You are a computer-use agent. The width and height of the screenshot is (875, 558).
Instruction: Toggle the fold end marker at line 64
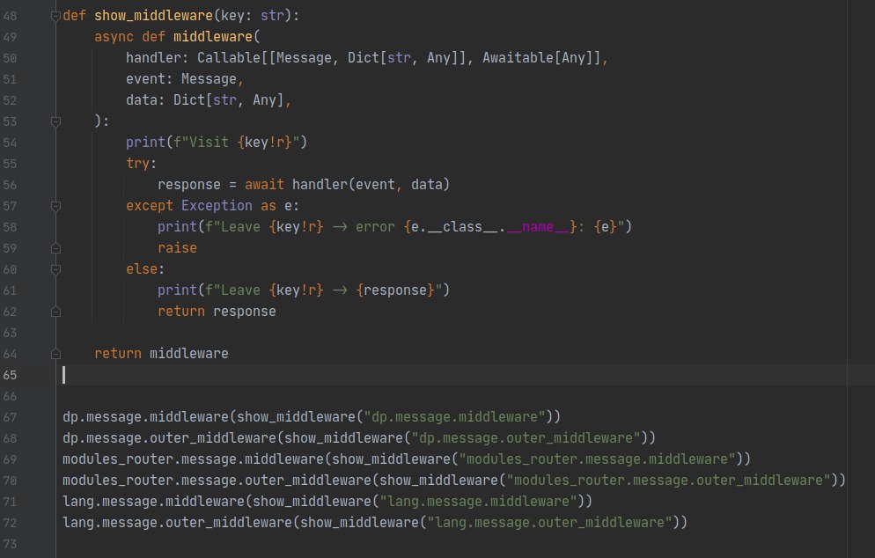pyautogui.click(x=55, y=354)
